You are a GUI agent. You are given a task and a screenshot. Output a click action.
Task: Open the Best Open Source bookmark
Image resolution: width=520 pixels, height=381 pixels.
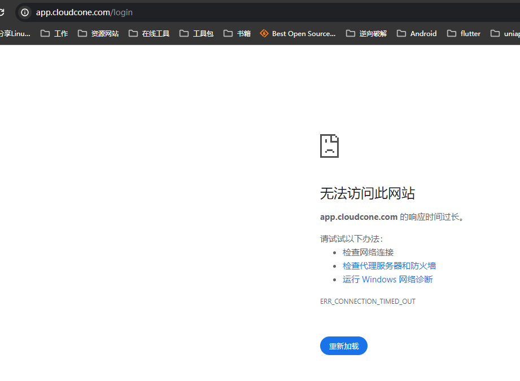(x=298, y=33)
